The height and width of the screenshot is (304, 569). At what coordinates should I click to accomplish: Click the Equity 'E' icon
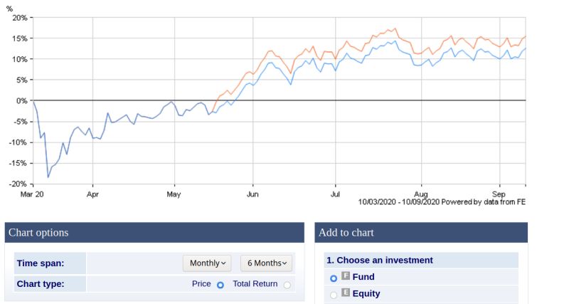point(346,293)
